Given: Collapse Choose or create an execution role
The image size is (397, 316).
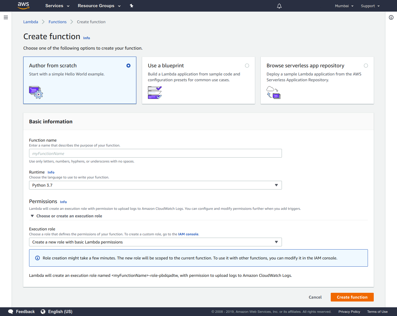Looking at the screenshot, I should (66, 216).
